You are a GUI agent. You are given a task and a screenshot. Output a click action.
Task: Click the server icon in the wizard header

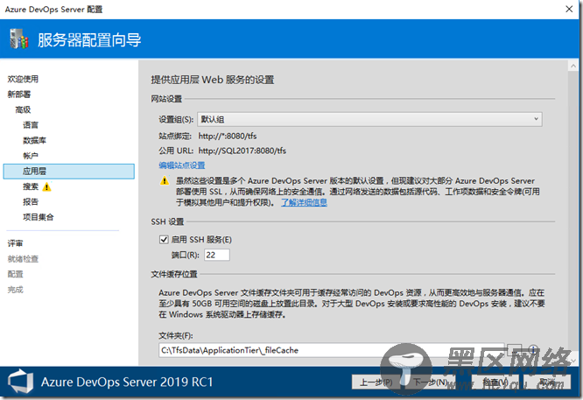19,39
